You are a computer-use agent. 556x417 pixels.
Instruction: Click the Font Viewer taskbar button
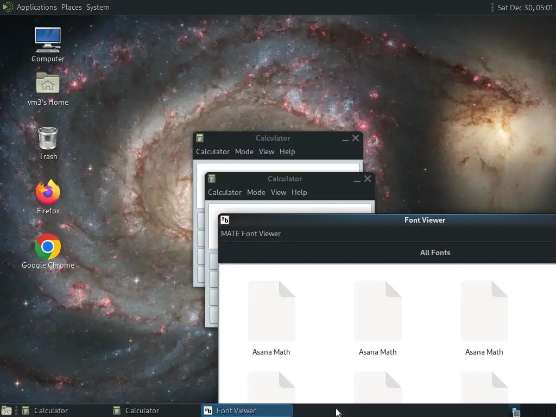[247, 410]
